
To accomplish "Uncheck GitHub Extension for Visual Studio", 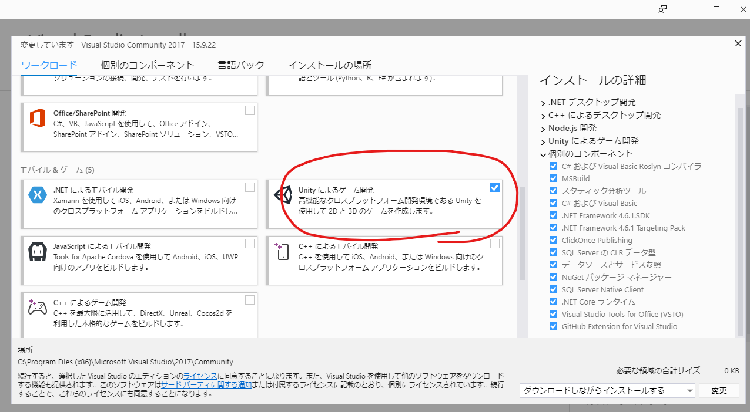I will [x=553, y=326].
